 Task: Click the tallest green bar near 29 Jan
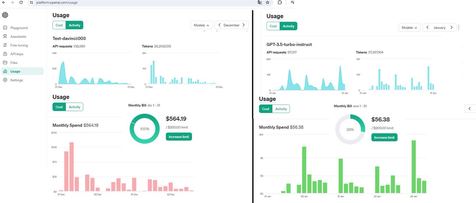coord(414,167)
